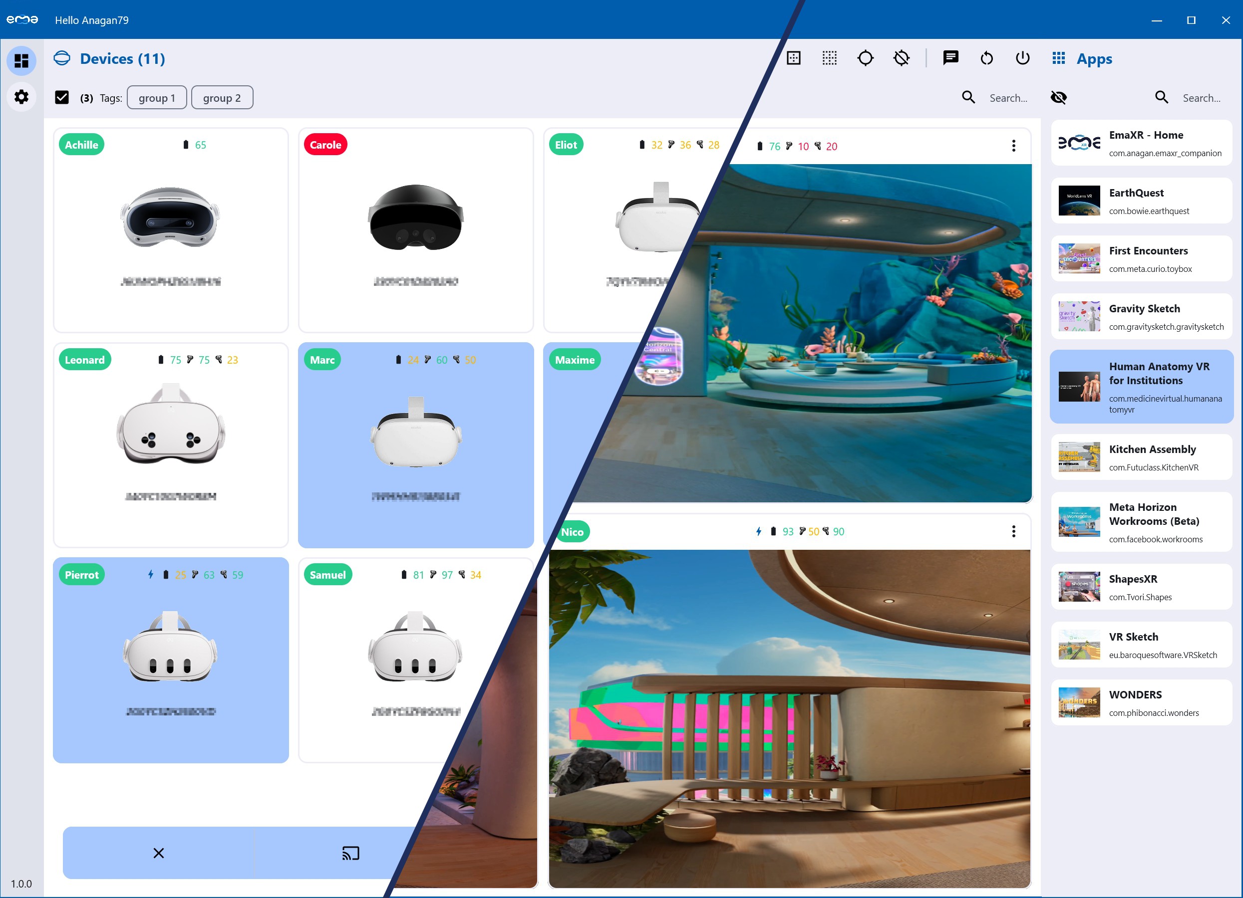Open the dashboard grid sidebar icon
Viewport: 1243px width, 898px height.
pyautogui.click(x=21, y=60)
